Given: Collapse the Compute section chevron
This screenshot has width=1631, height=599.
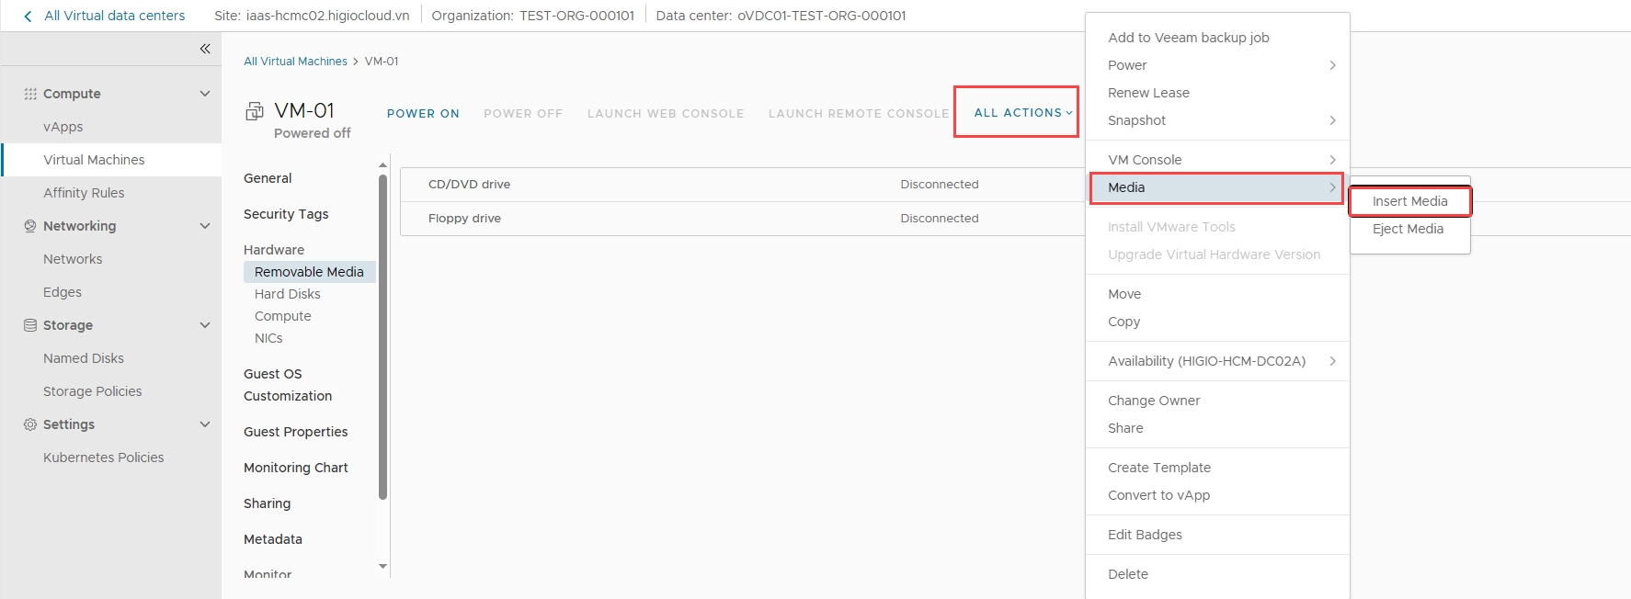Looking at the screenshot, I should 205,94.
